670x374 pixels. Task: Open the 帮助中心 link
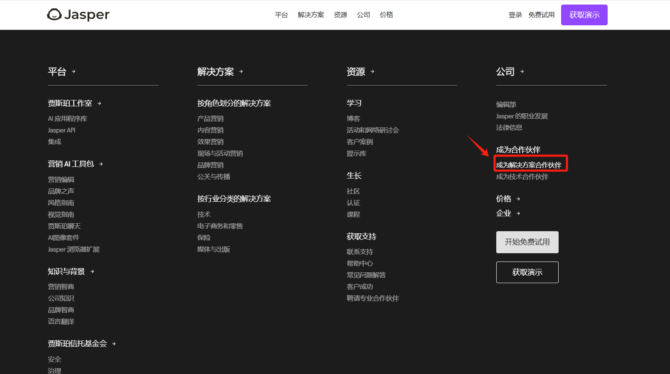(x=360, y=264)
